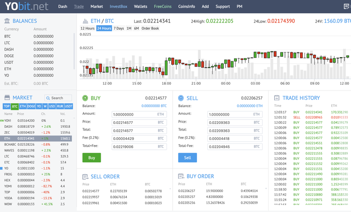Switch the chart to 7 Days
The height and width of the screenshot is (212, 351).
point(119,28)
